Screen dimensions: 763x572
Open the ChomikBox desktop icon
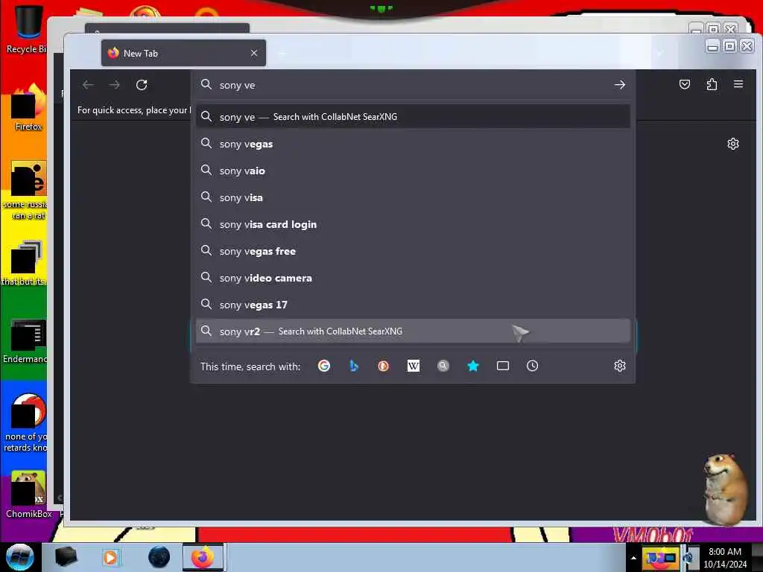click(28, 495)
